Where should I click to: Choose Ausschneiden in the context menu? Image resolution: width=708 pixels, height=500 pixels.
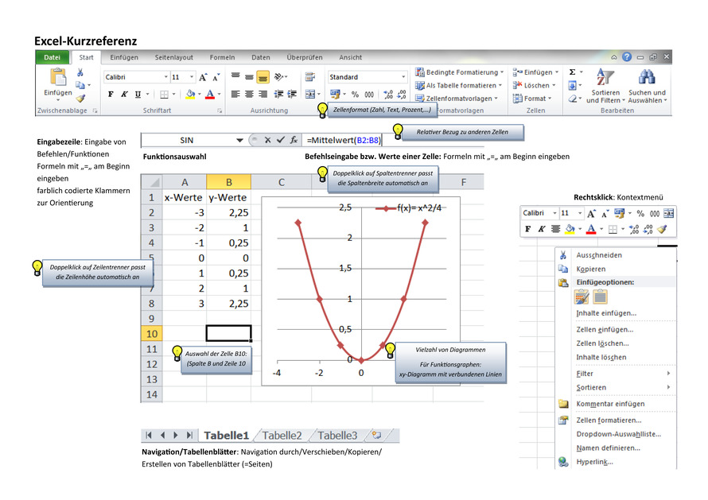click(x=599, y=255)
